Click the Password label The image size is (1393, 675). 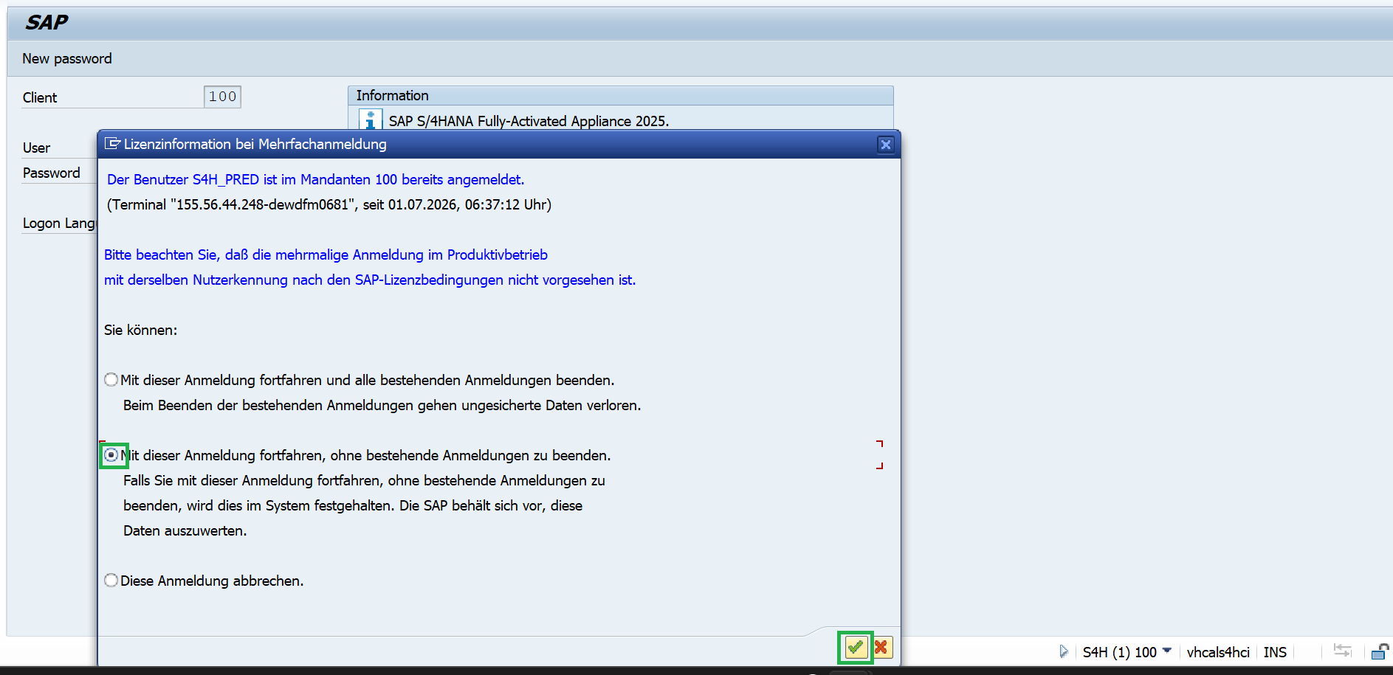pyautogui.click(x=52, y=173)
